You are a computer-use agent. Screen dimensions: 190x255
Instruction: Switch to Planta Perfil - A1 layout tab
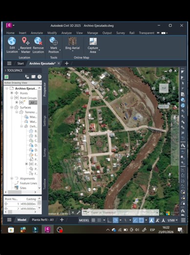point(42,220)
